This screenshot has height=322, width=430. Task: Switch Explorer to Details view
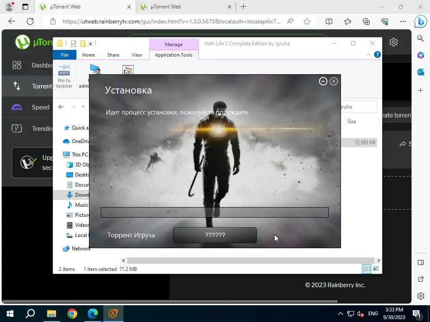(x=367, y=269)
